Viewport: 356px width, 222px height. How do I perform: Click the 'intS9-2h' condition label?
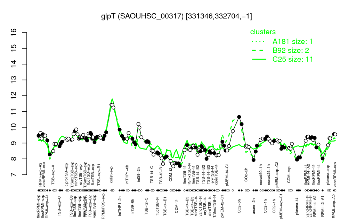pos(139,175)
